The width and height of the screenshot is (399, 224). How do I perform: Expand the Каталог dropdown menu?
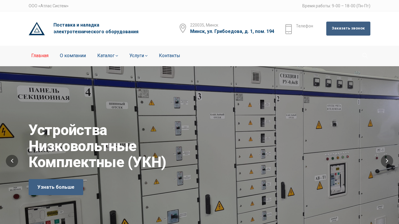click(x=107, y=56)
